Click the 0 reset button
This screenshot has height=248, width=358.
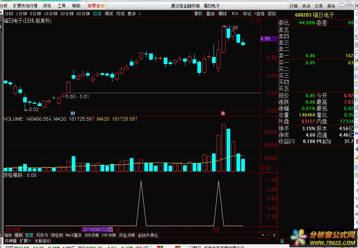click(274, 235)
